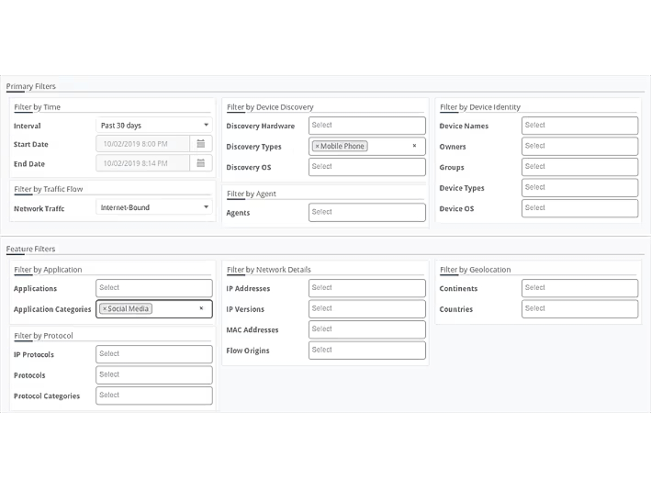
Task: Open the Flow Origins select box
Action: point(367,350)
